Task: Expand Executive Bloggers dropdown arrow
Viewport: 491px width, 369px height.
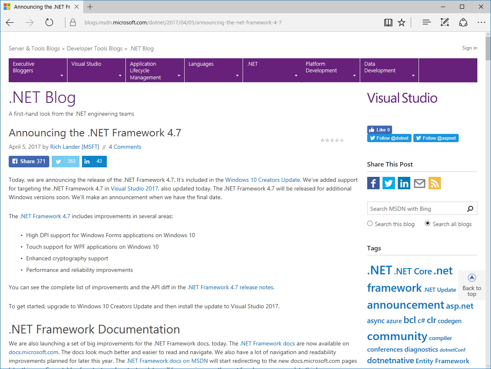Action: 62,76
